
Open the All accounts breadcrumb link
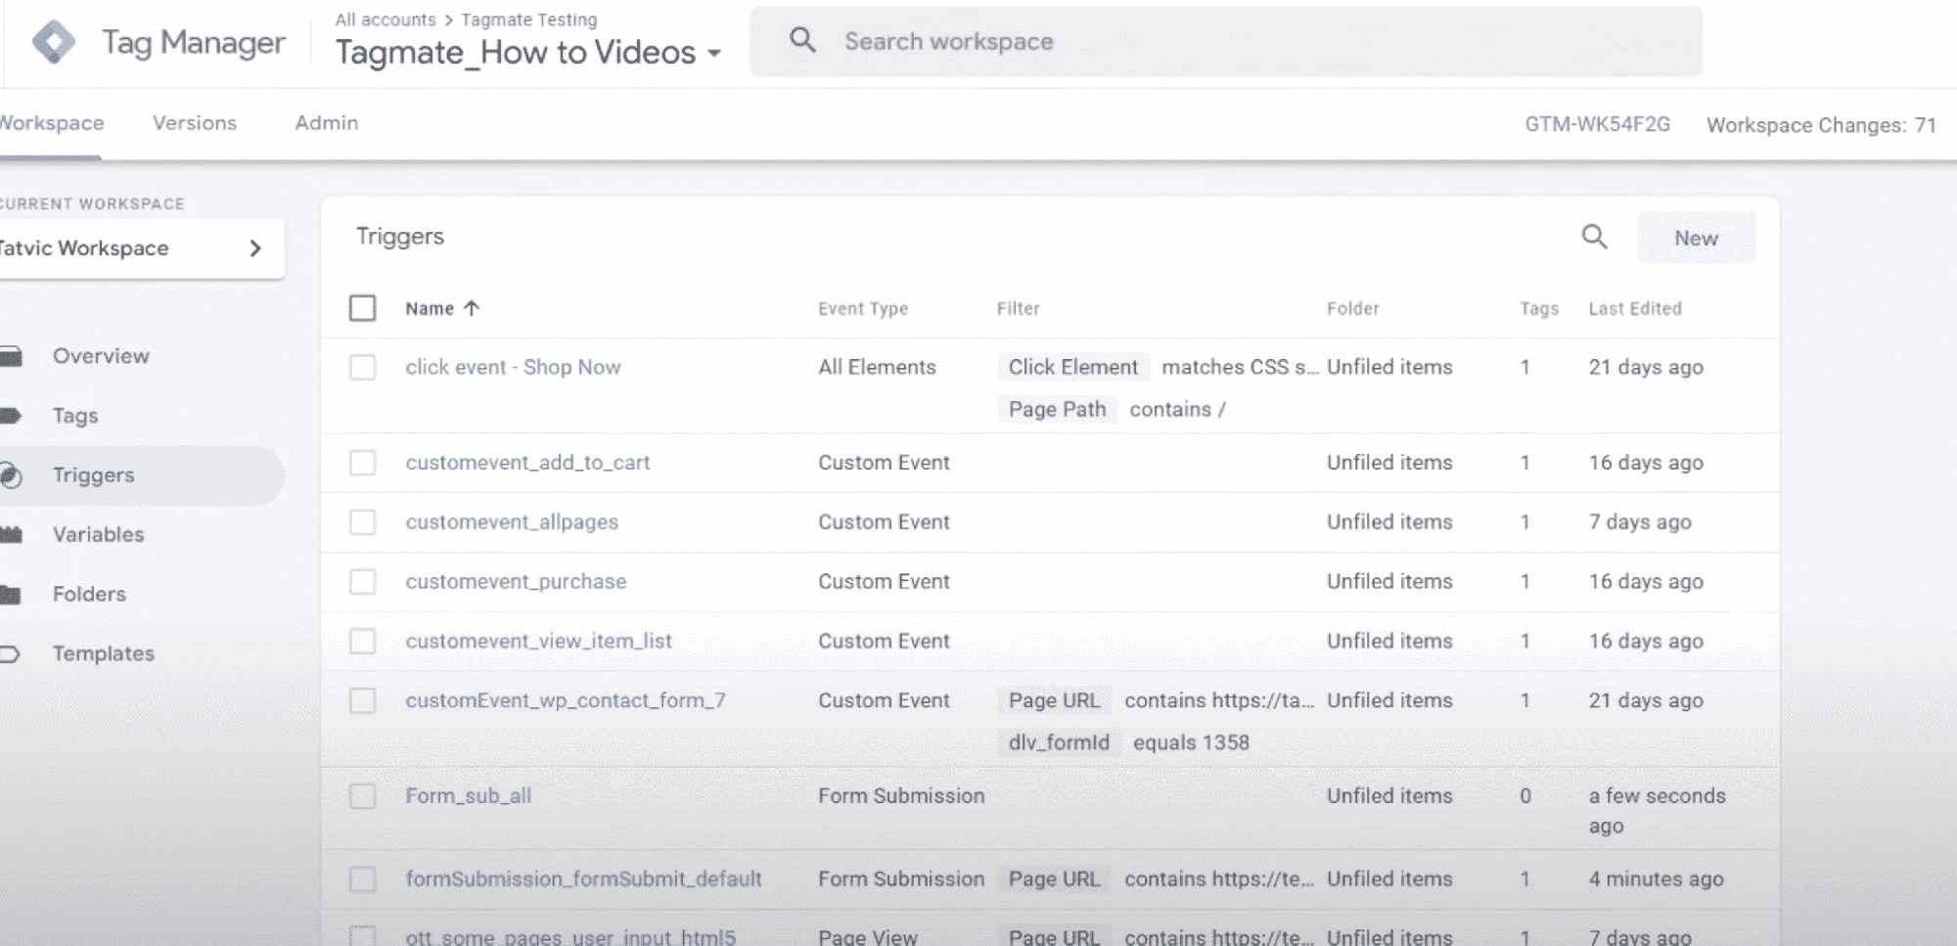[386, 20]
